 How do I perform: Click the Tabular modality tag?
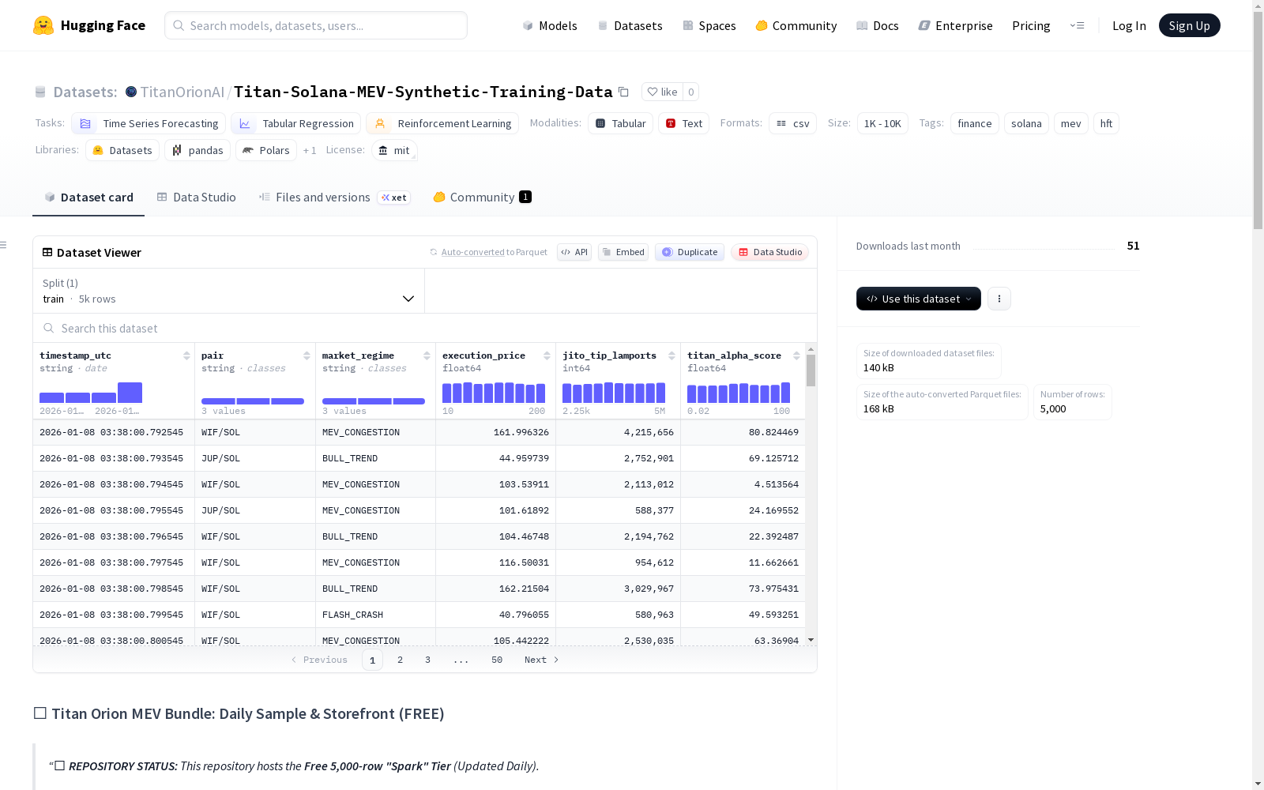(x=620, y=123)
